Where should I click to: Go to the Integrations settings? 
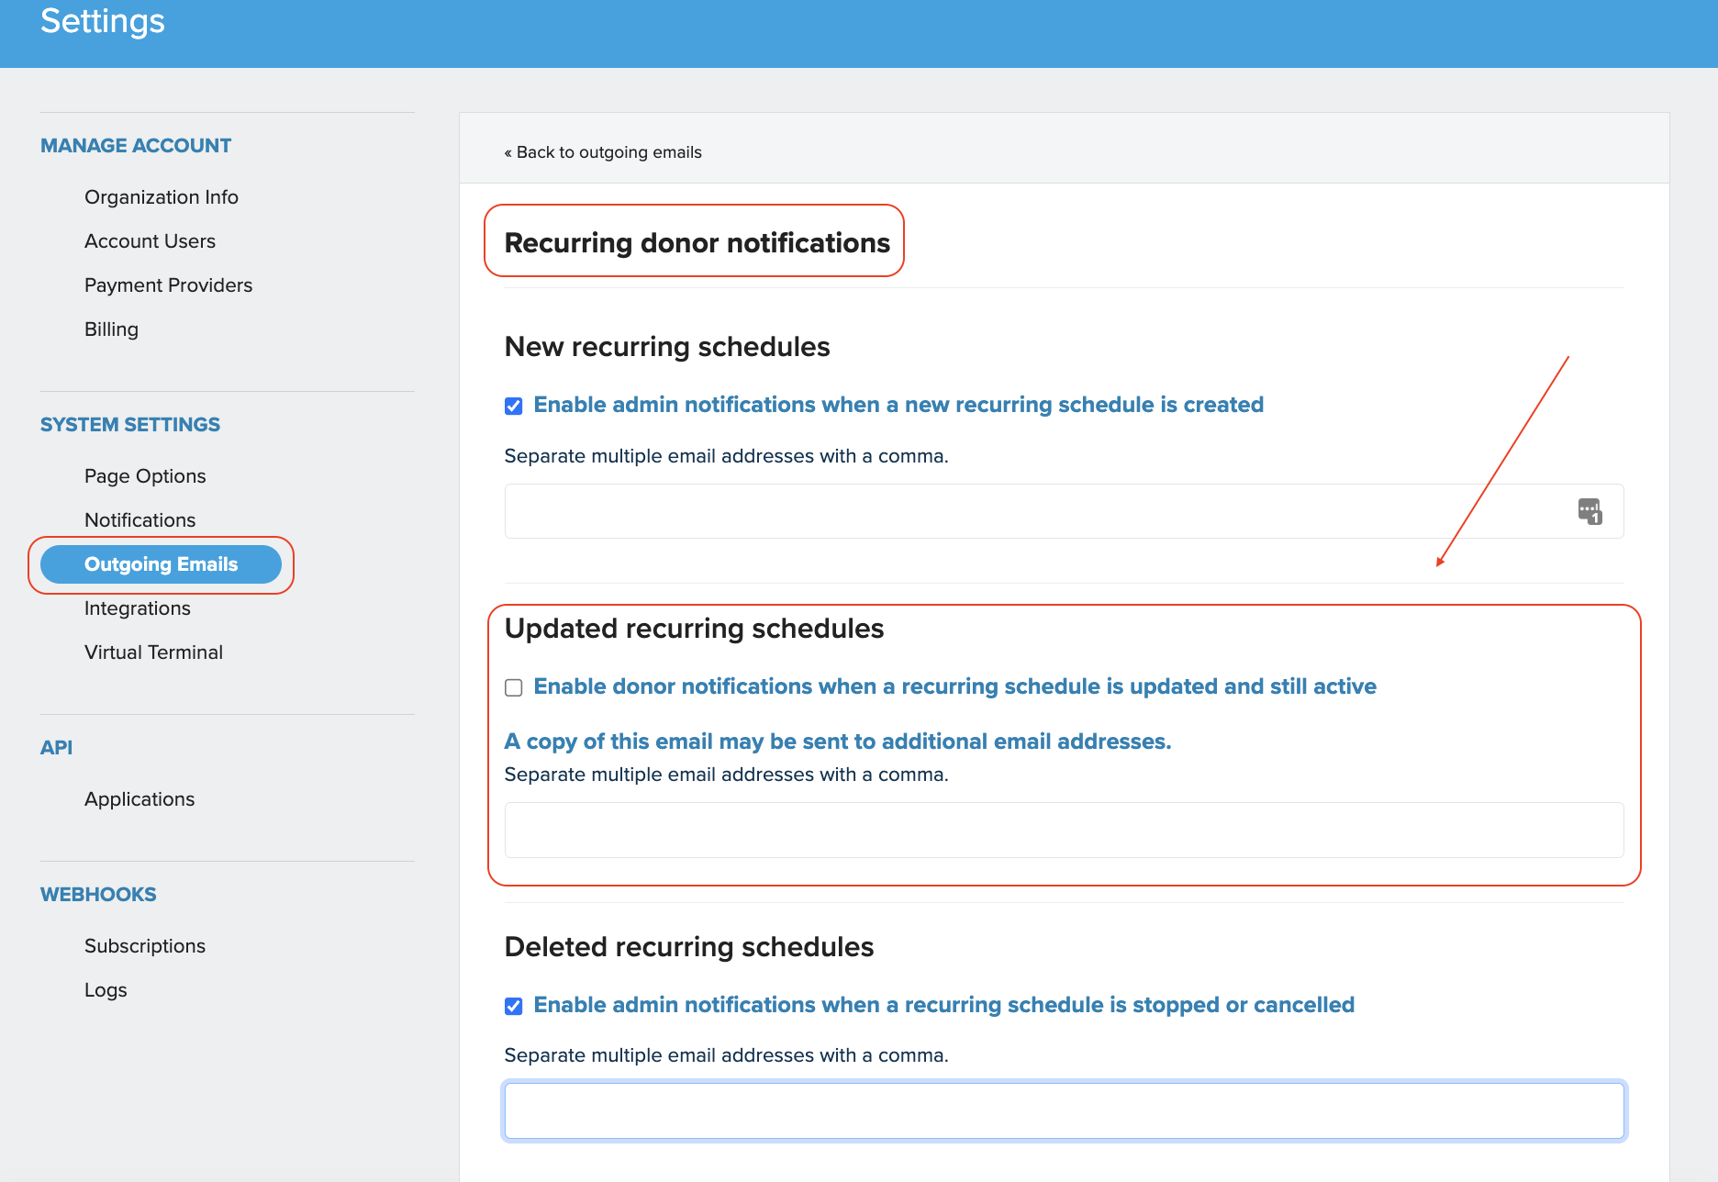(138, 608)
